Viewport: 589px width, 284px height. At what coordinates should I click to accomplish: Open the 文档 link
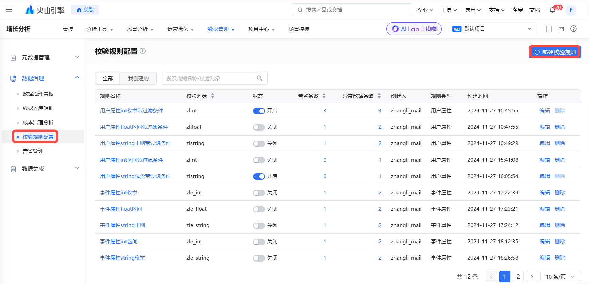pos(535,10)
